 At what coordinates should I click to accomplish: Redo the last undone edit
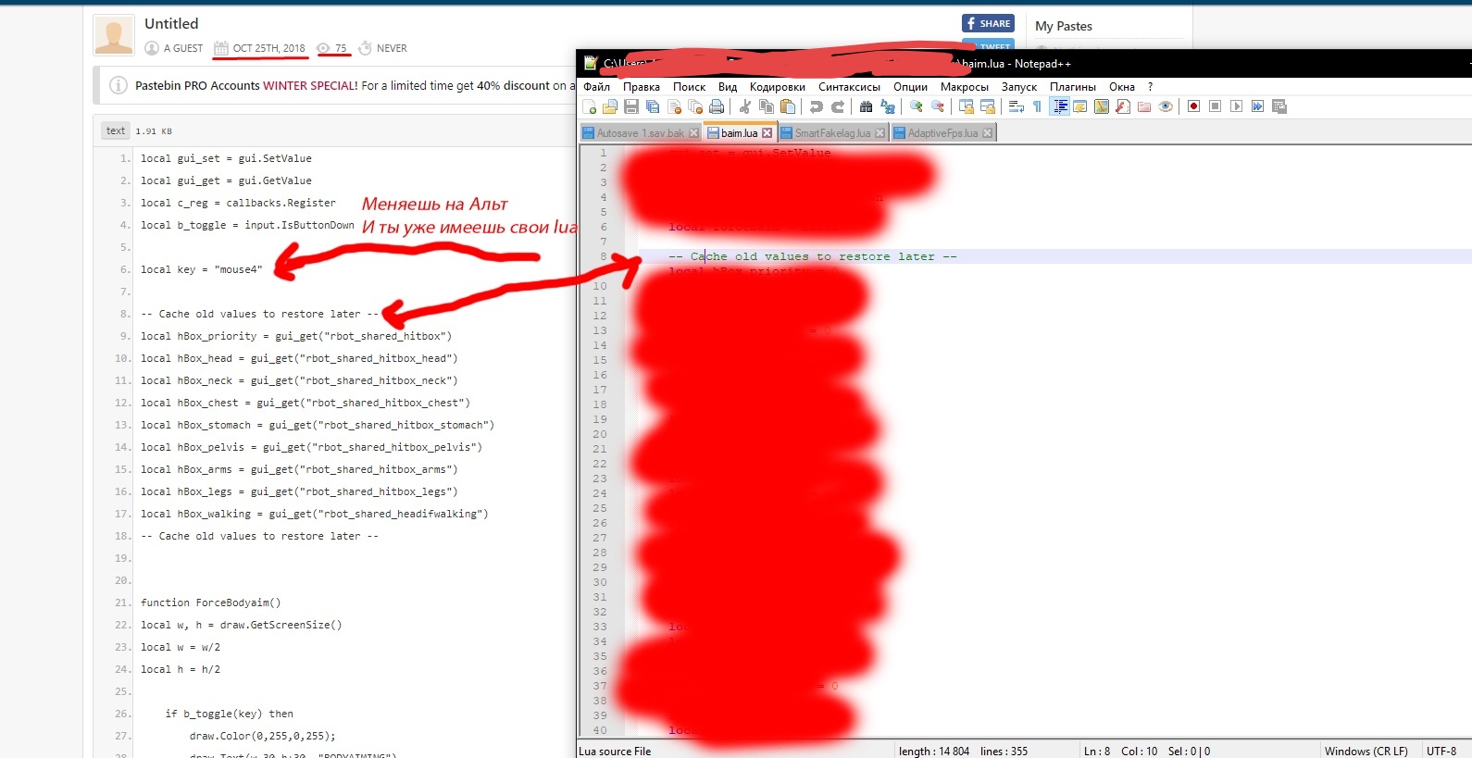click(837, 106)
